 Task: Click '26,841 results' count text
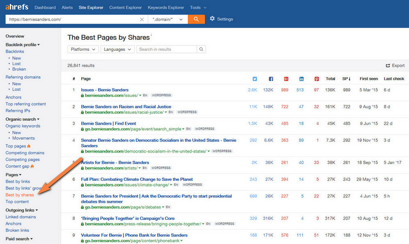[81, 66]
